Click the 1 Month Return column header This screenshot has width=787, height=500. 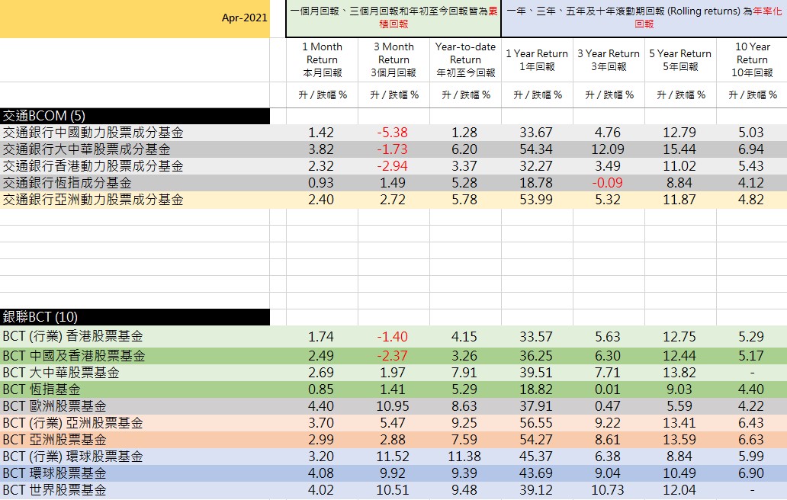(x=323, y=59)
